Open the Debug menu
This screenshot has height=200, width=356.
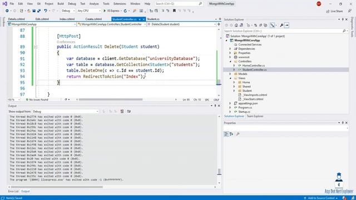coord(72,4)
